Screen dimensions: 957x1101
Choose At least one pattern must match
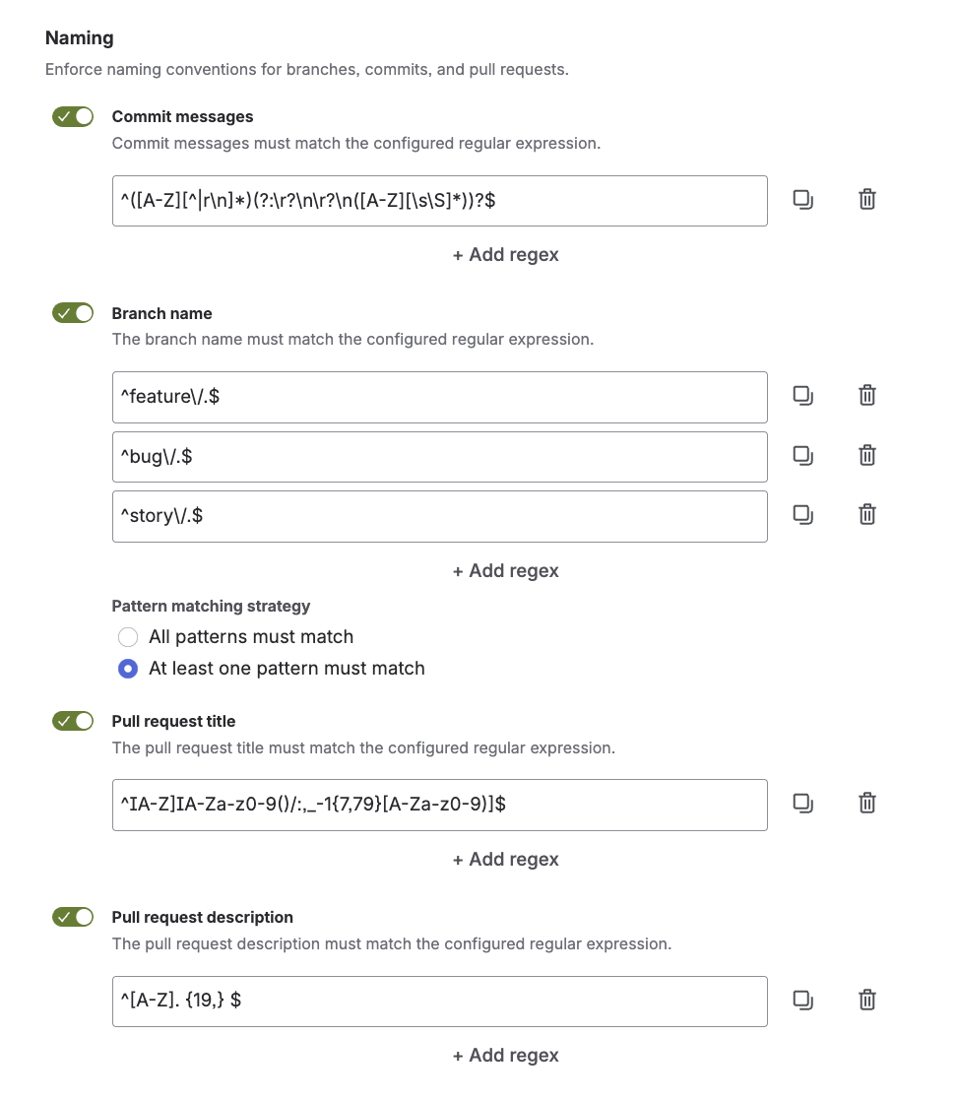pos(128,669)
